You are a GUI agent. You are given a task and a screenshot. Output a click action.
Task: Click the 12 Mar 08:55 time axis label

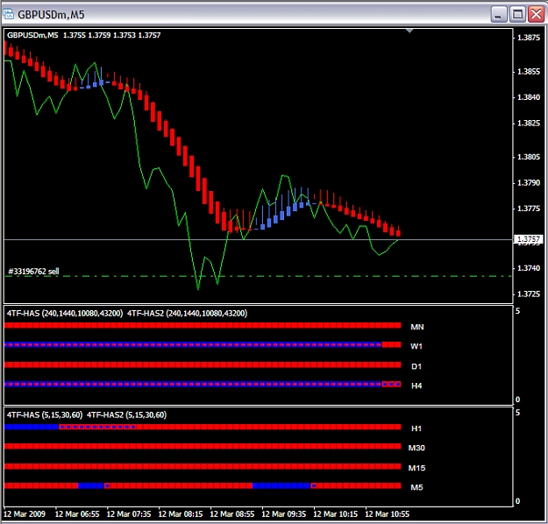pos(232,513)
